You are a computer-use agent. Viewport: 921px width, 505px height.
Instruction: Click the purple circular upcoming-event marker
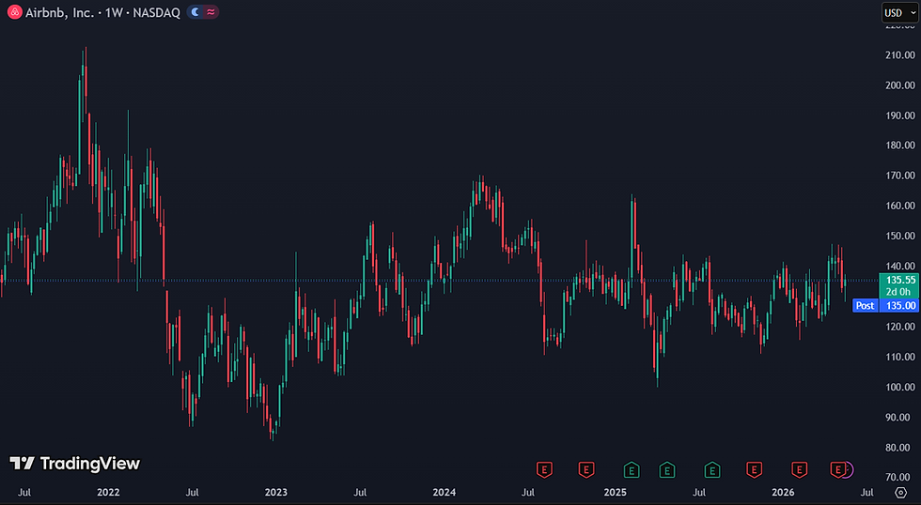point(848,470)
